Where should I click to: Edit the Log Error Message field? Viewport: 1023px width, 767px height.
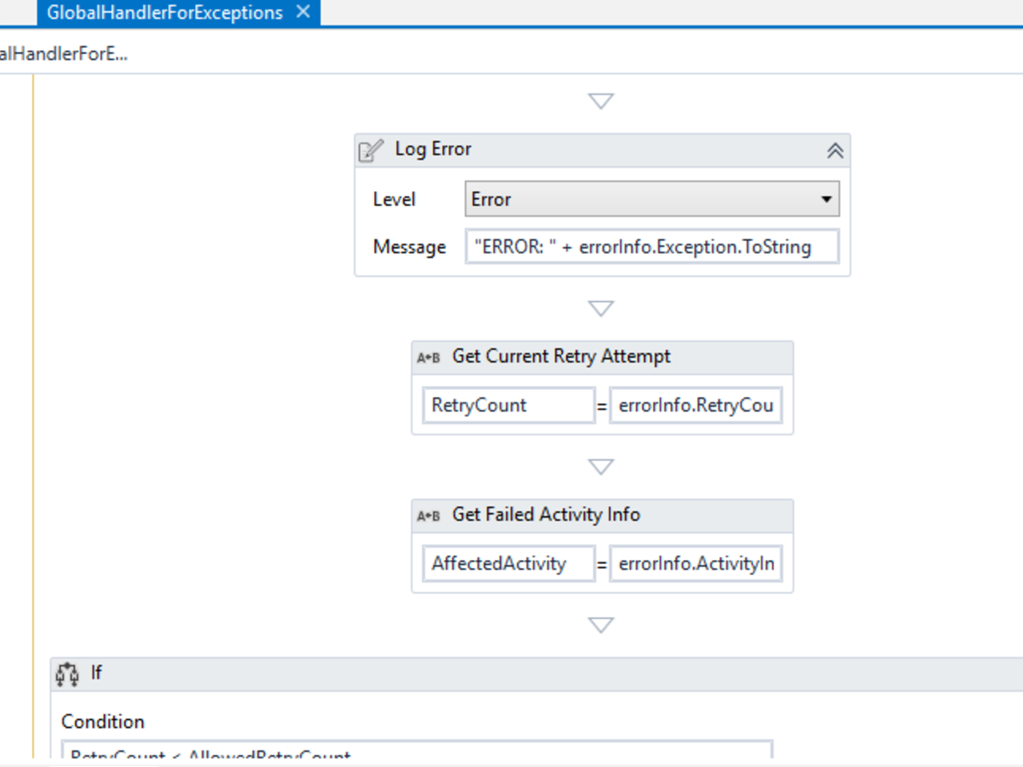[x=651, y=247]
